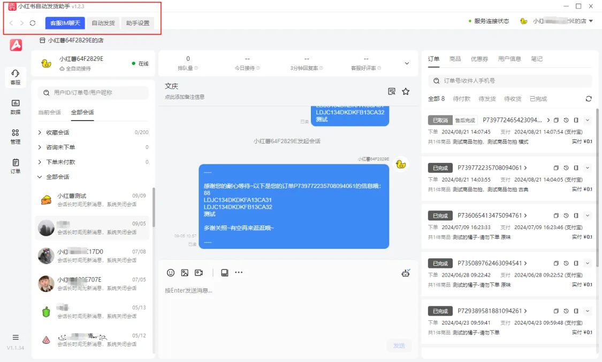Click the note icon for order P736065413475094761
The image size is (602, 362).
click(x=576, y=216)
